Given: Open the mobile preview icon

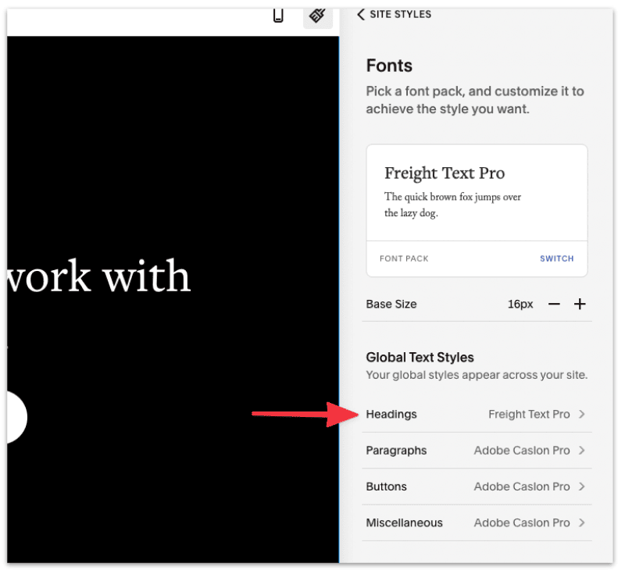Looking at the screenshot, I should pos(278,16).
